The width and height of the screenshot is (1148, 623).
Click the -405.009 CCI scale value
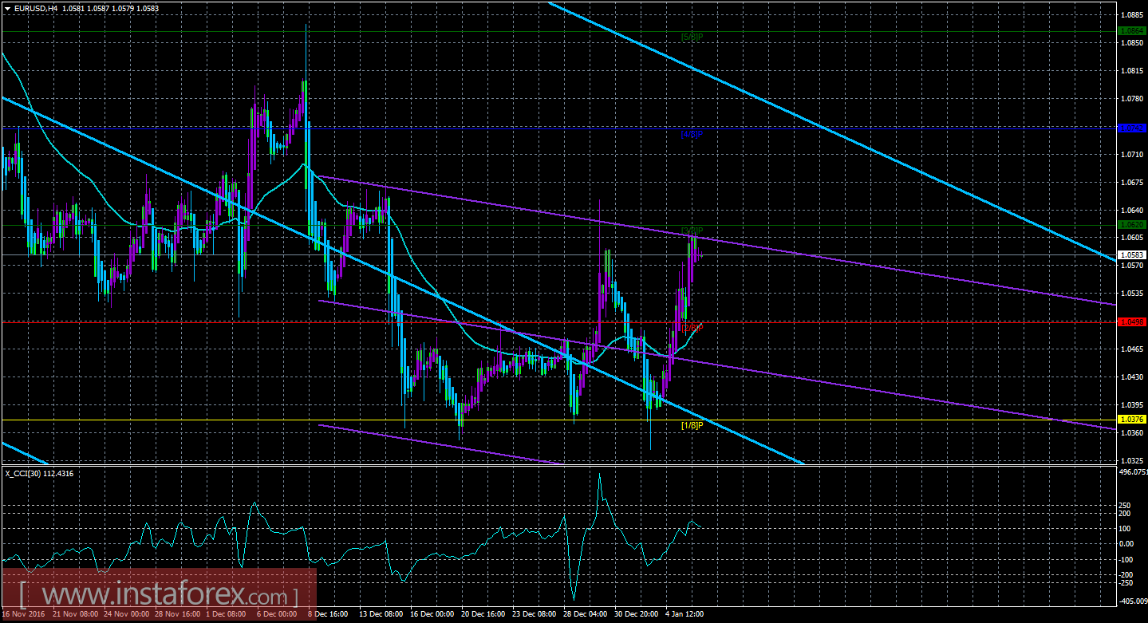pyautogui.click(x=1133, y=601)
